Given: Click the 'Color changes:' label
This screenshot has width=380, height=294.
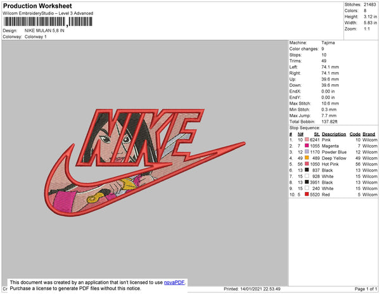Looking at the screenshot, I should point(303,49).
